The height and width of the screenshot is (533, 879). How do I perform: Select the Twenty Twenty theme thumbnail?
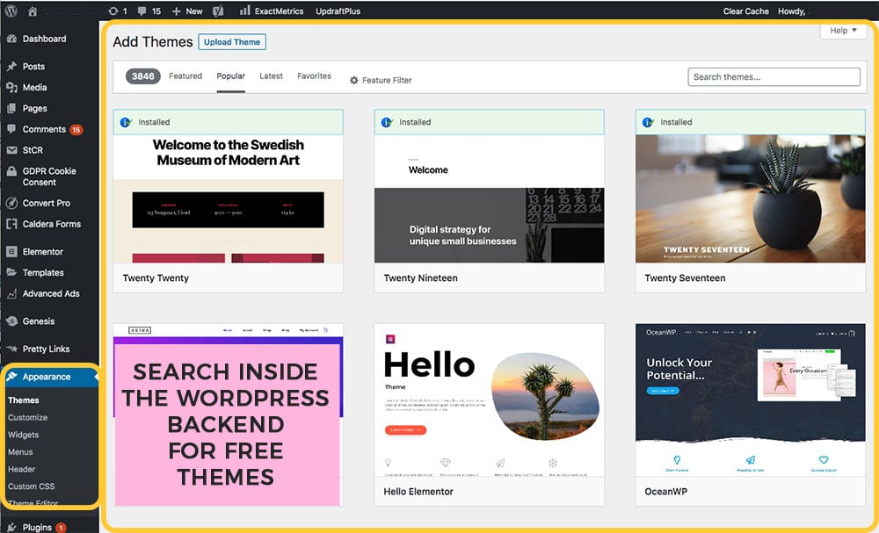(229, 198)
